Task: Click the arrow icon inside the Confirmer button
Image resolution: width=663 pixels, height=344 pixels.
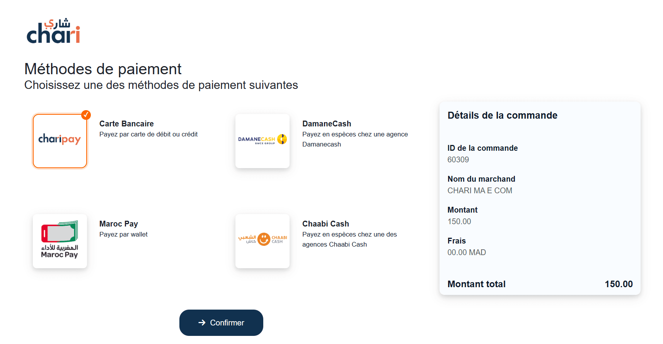Action: click(202, 323)
